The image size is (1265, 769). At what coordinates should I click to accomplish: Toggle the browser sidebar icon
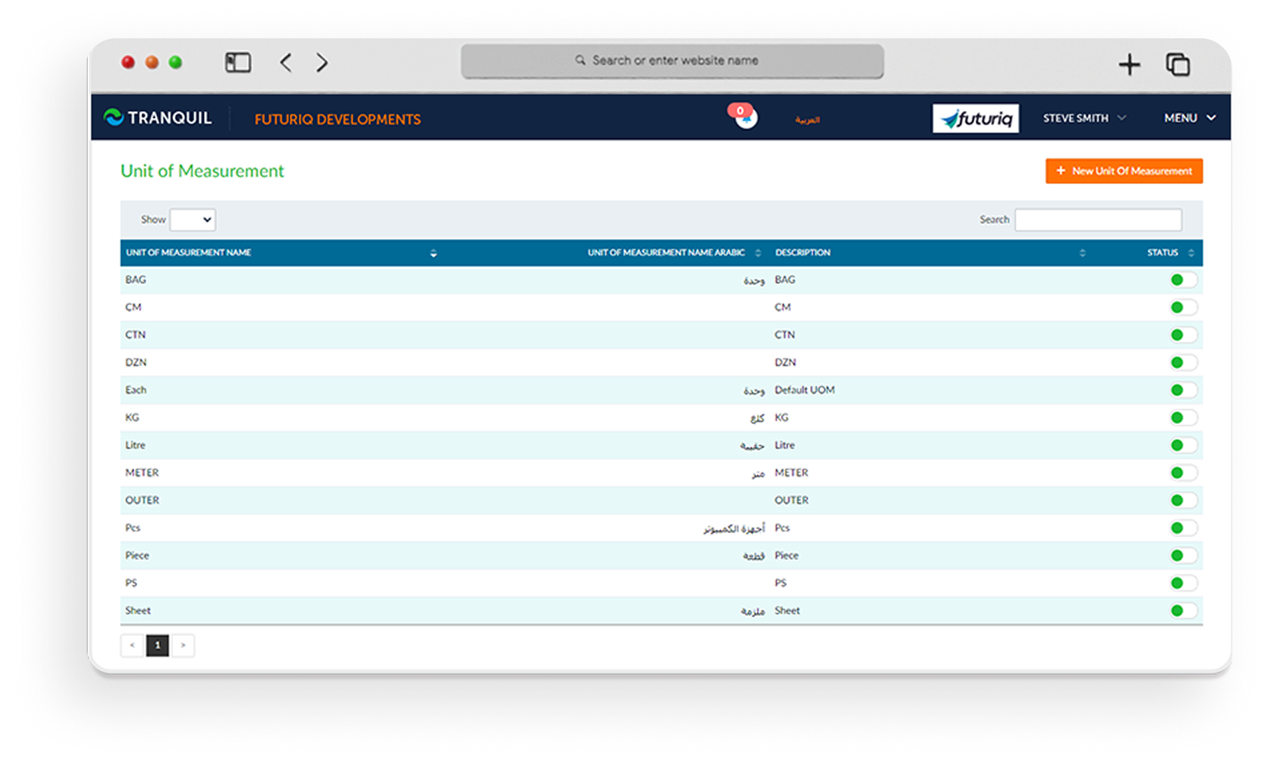238,63
